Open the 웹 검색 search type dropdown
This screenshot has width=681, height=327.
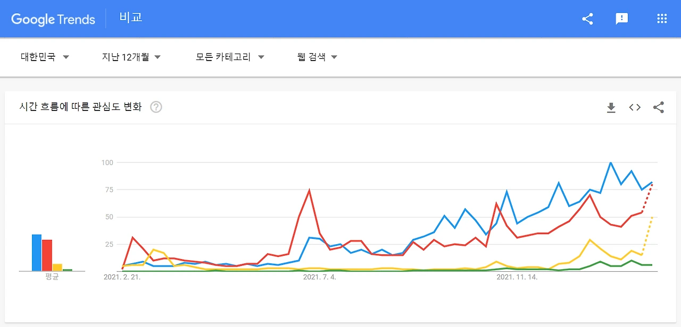pyautogui.click(x=318, y=57)
